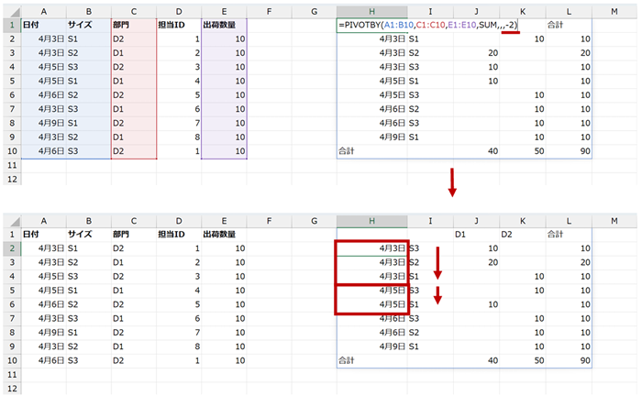Select row 10 header in the upper sheet
Image resolution: width=642 pixels, height=396 pixels.
12,151
